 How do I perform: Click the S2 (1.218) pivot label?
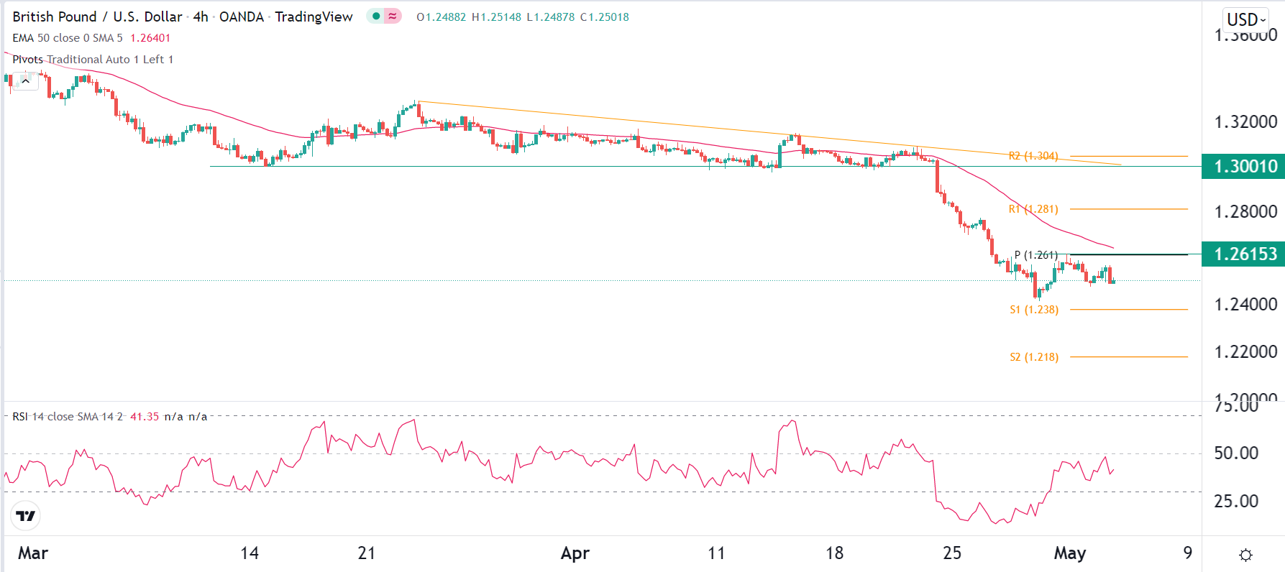pyautogui.click(x=1033, y=357)
